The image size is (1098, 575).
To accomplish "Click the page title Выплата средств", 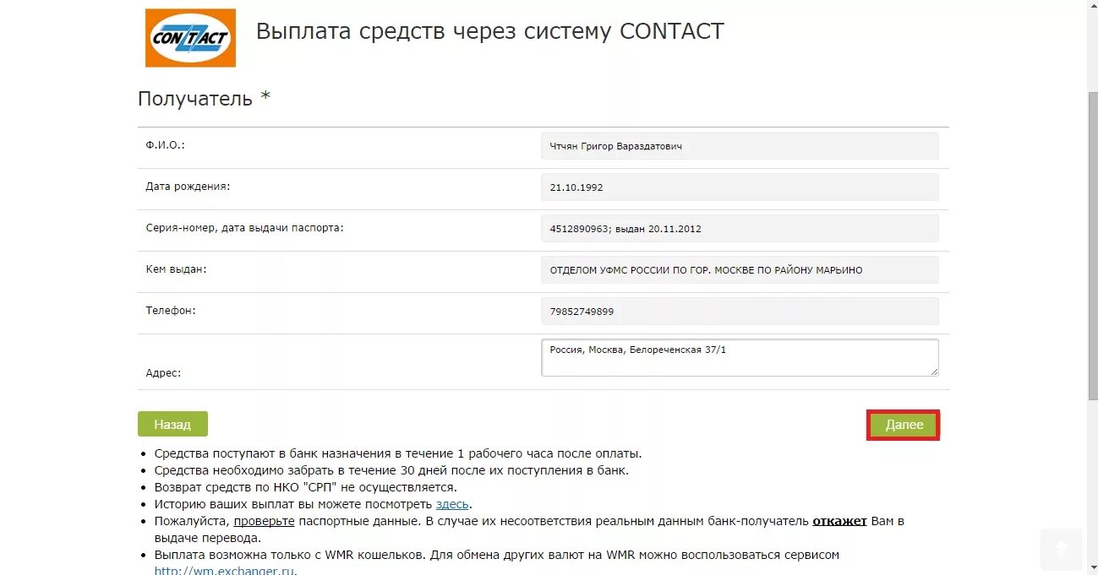I will coord(490,31).
